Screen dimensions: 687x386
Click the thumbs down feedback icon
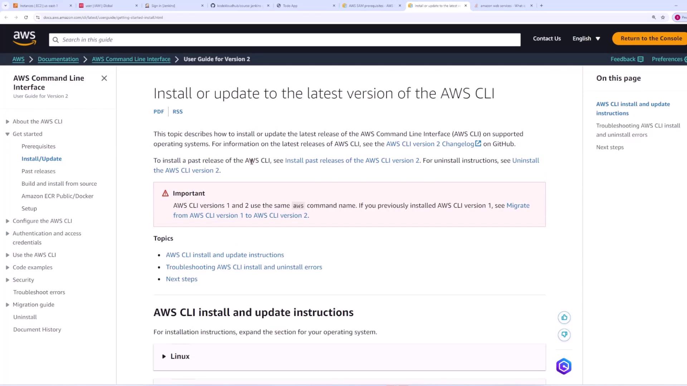point(564,335)
